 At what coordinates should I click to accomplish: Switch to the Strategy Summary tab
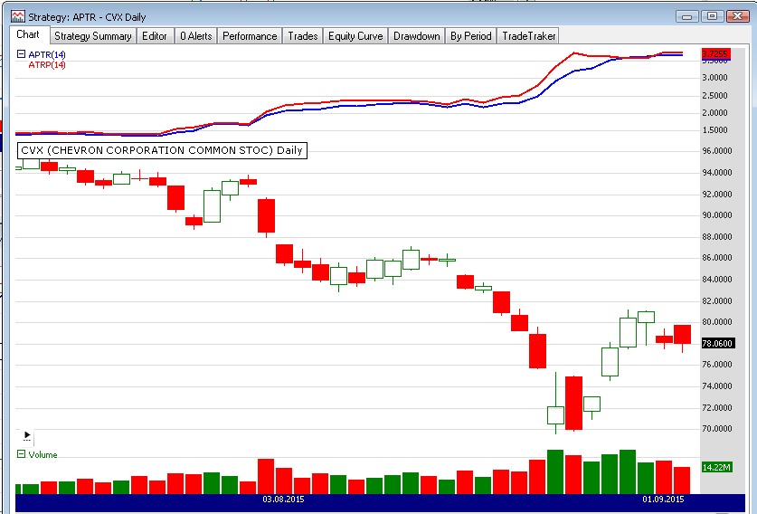pos(92,36)
